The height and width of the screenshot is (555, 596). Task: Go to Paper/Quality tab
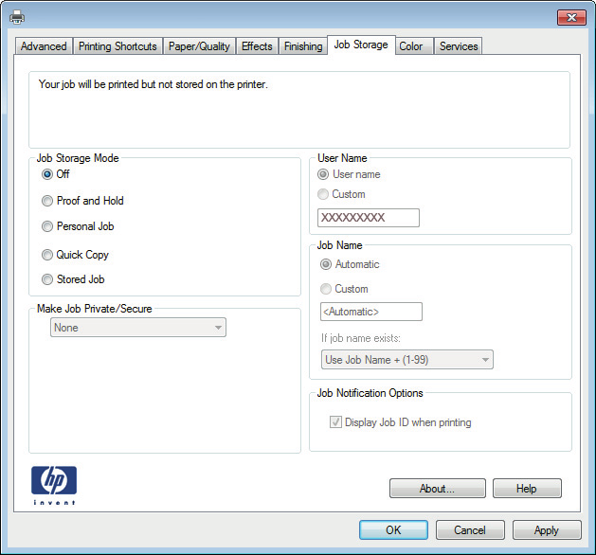[x=199, y=46]
